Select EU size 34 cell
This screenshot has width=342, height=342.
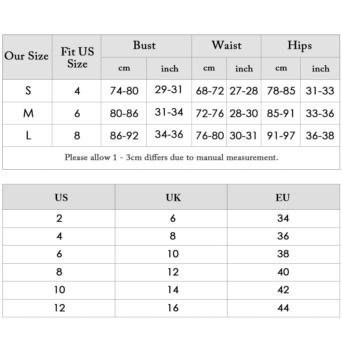coord(284,219)
